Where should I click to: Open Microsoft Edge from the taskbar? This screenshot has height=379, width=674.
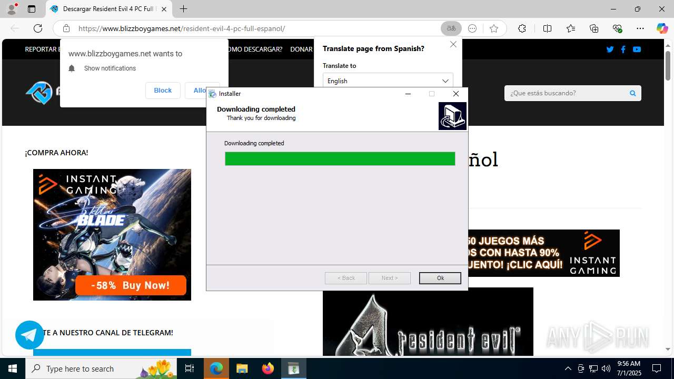tap(216, 368)
